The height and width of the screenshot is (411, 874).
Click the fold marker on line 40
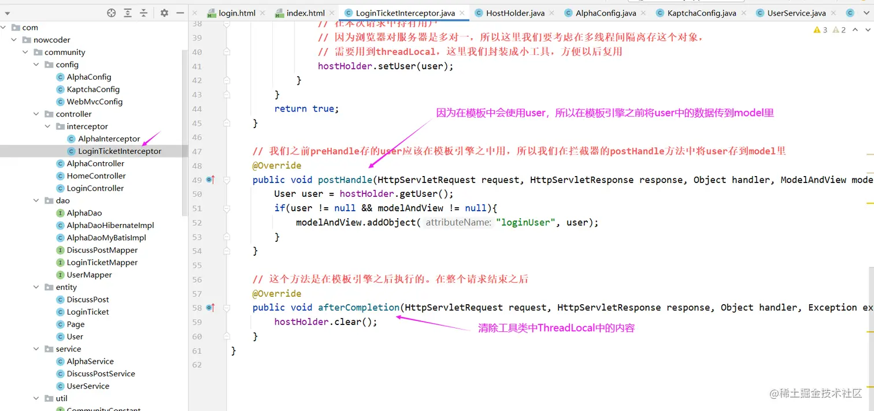(227, 52)
